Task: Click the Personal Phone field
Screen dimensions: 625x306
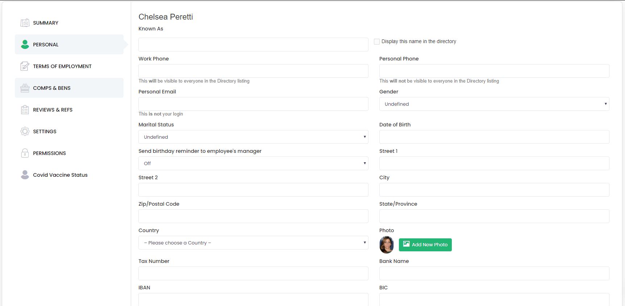Action: point(494,71)
